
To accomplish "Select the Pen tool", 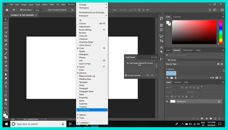I will pyautogui.click(x=6, y=83).
